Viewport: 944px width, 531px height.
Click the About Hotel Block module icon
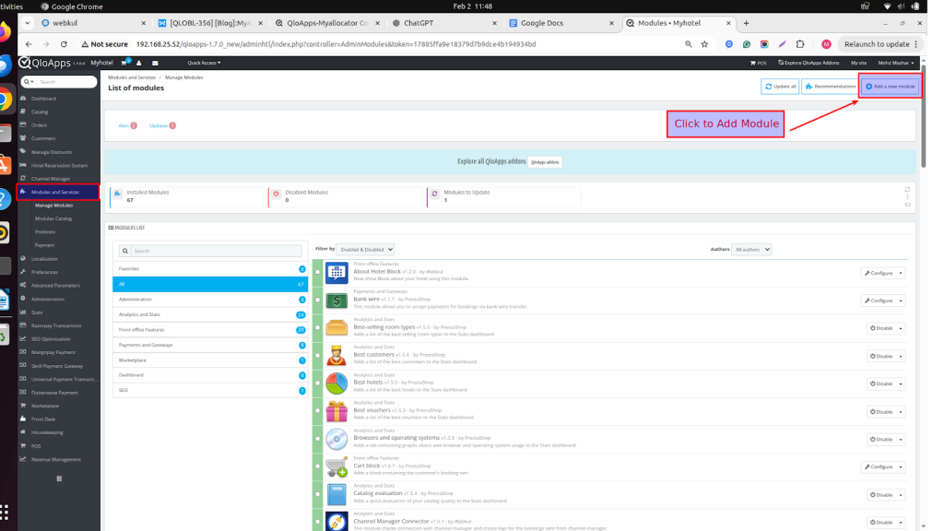tap(336, 273)
